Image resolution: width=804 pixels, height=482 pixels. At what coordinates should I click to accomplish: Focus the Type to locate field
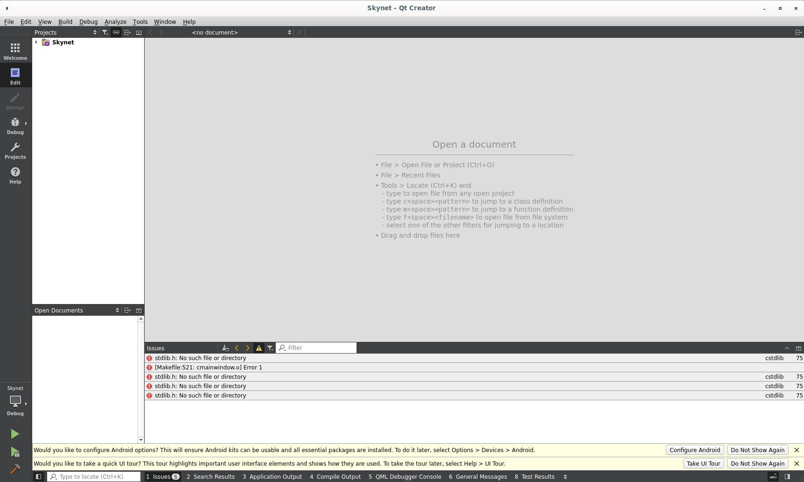(x=94, y=476)
